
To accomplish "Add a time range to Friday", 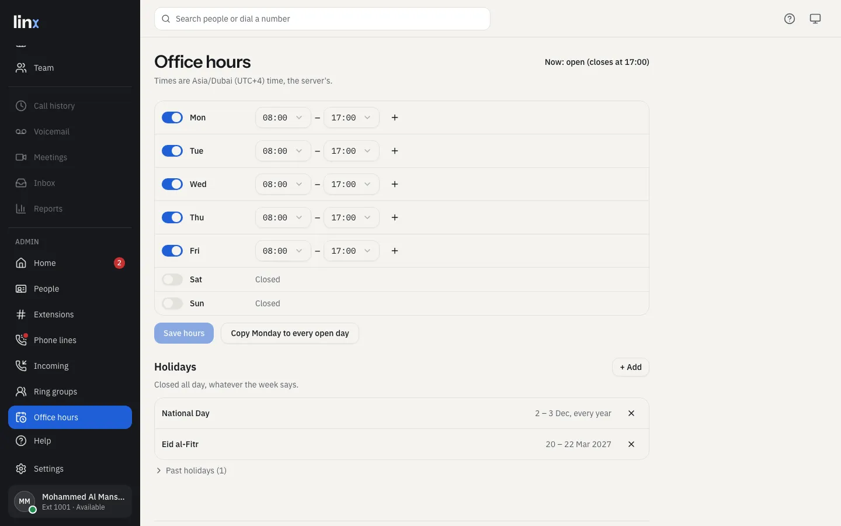I will pyautogui.click(x=395, y=251).
